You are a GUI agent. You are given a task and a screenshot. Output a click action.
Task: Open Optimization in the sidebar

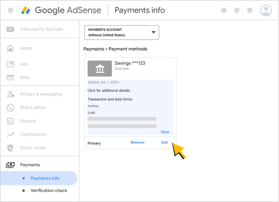tap(33, 135)
